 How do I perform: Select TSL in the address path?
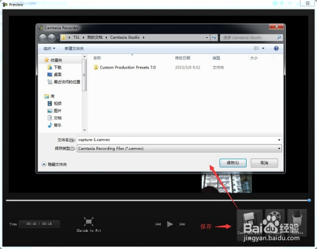click(76, 37)
